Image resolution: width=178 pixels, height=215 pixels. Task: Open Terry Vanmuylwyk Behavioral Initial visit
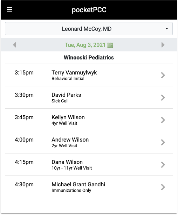(x=89, y=75)
